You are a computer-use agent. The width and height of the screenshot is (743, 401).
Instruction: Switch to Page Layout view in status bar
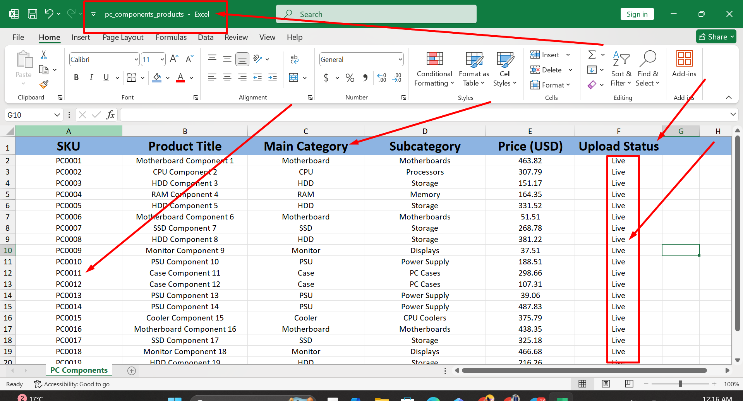click(606, 384)
